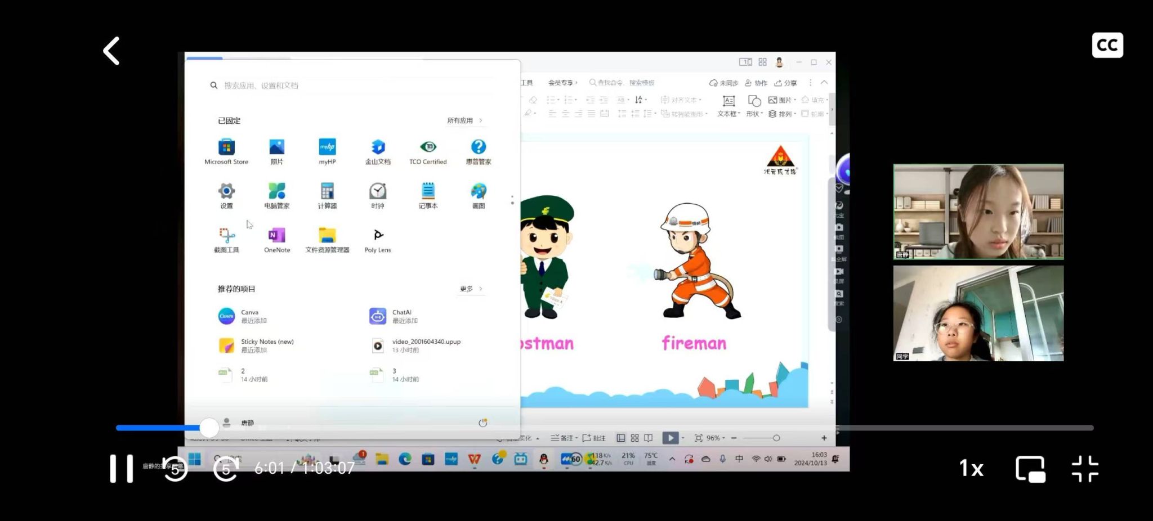Launch the myHP application

pyautogui.click(x=327, y=151)
